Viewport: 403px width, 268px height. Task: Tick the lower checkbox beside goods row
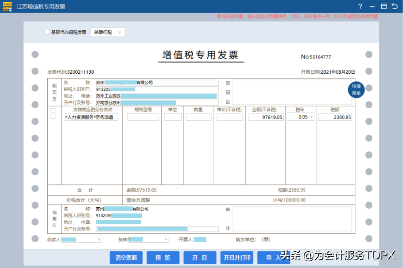point(53,117)
